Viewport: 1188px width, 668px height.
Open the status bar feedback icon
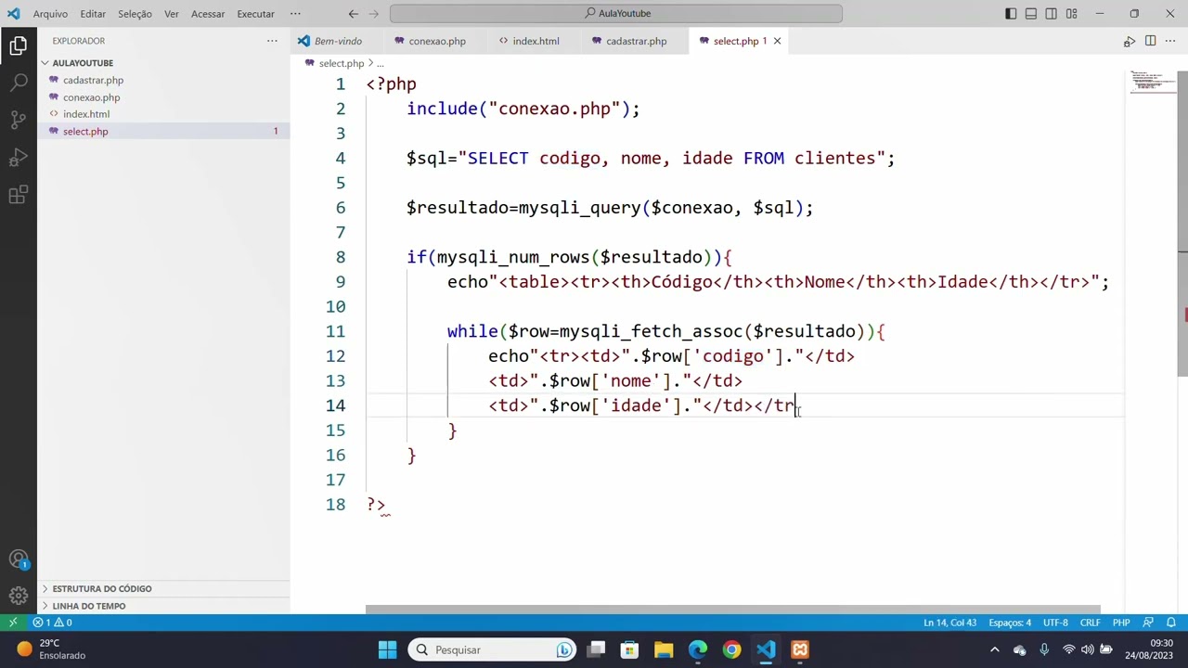point(1148,623)
